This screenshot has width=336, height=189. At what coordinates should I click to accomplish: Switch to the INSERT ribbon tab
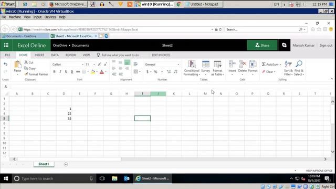tap(39, 55)
